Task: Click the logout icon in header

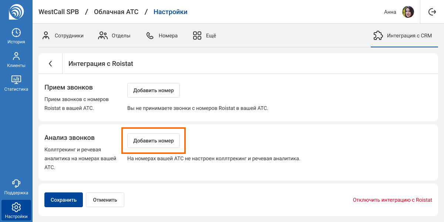Action: tap(432, 12)
